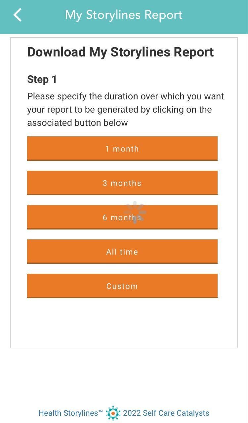The width and height of the screenshot is (248, 423).
Task: Open the Custom duration option
Action: click(122, 286)
